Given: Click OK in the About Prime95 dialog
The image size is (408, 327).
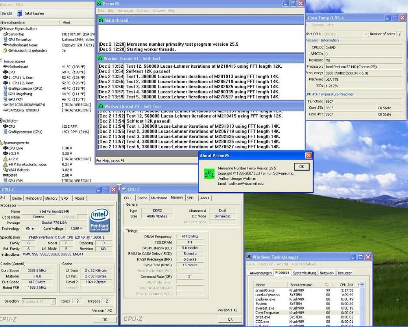Looking at the screenshot, I should pos(302,167).
